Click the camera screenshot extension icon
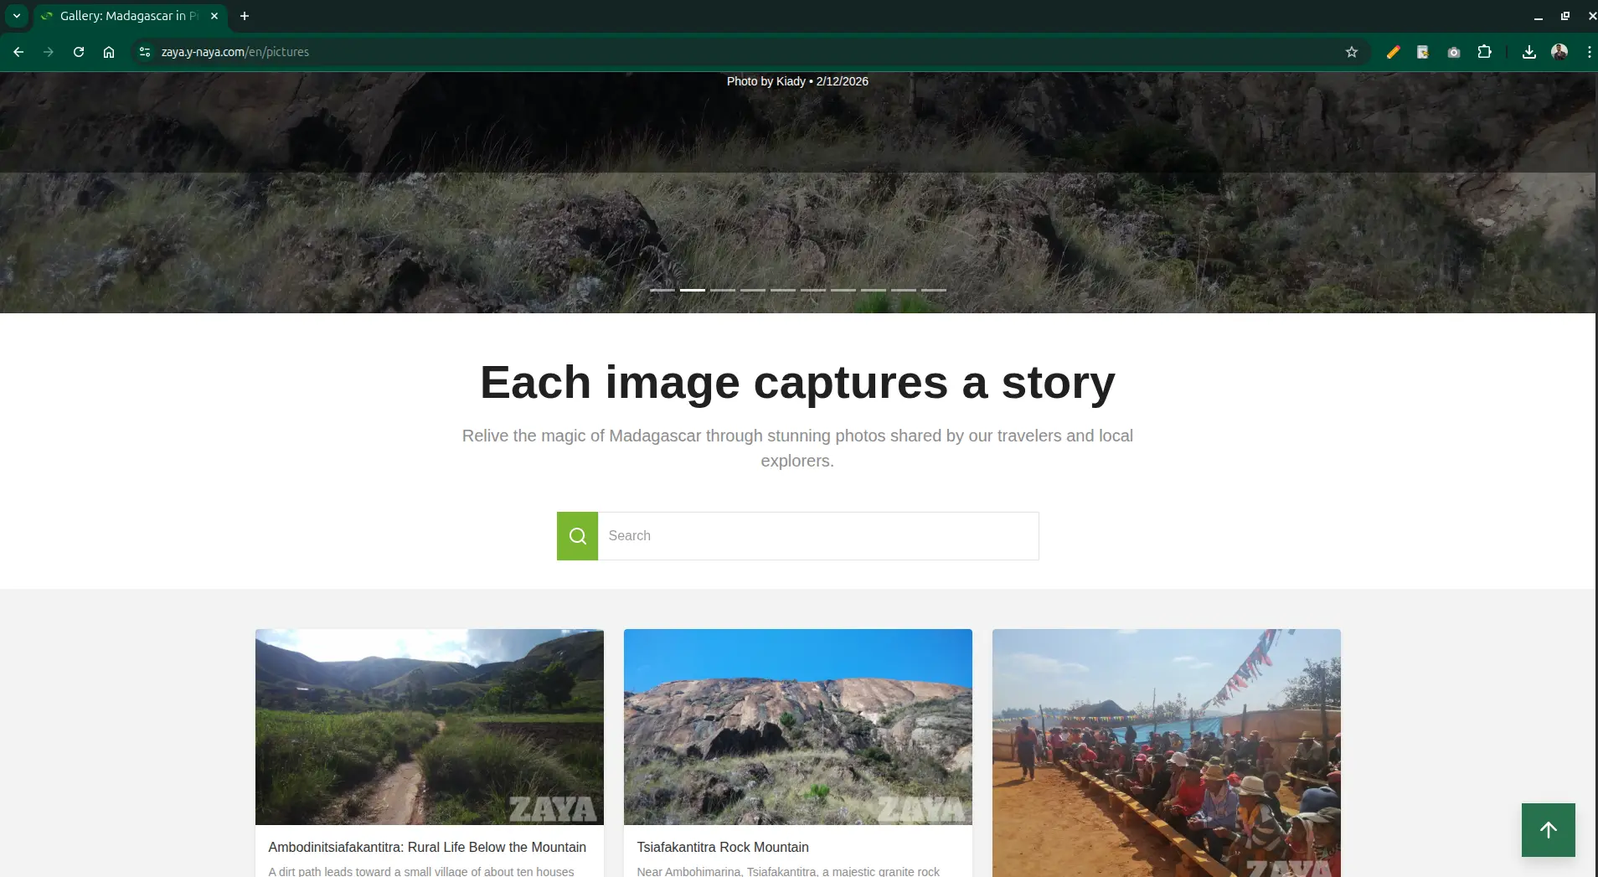This screenshot has width=1598, height=877. tap(1454, 52)
